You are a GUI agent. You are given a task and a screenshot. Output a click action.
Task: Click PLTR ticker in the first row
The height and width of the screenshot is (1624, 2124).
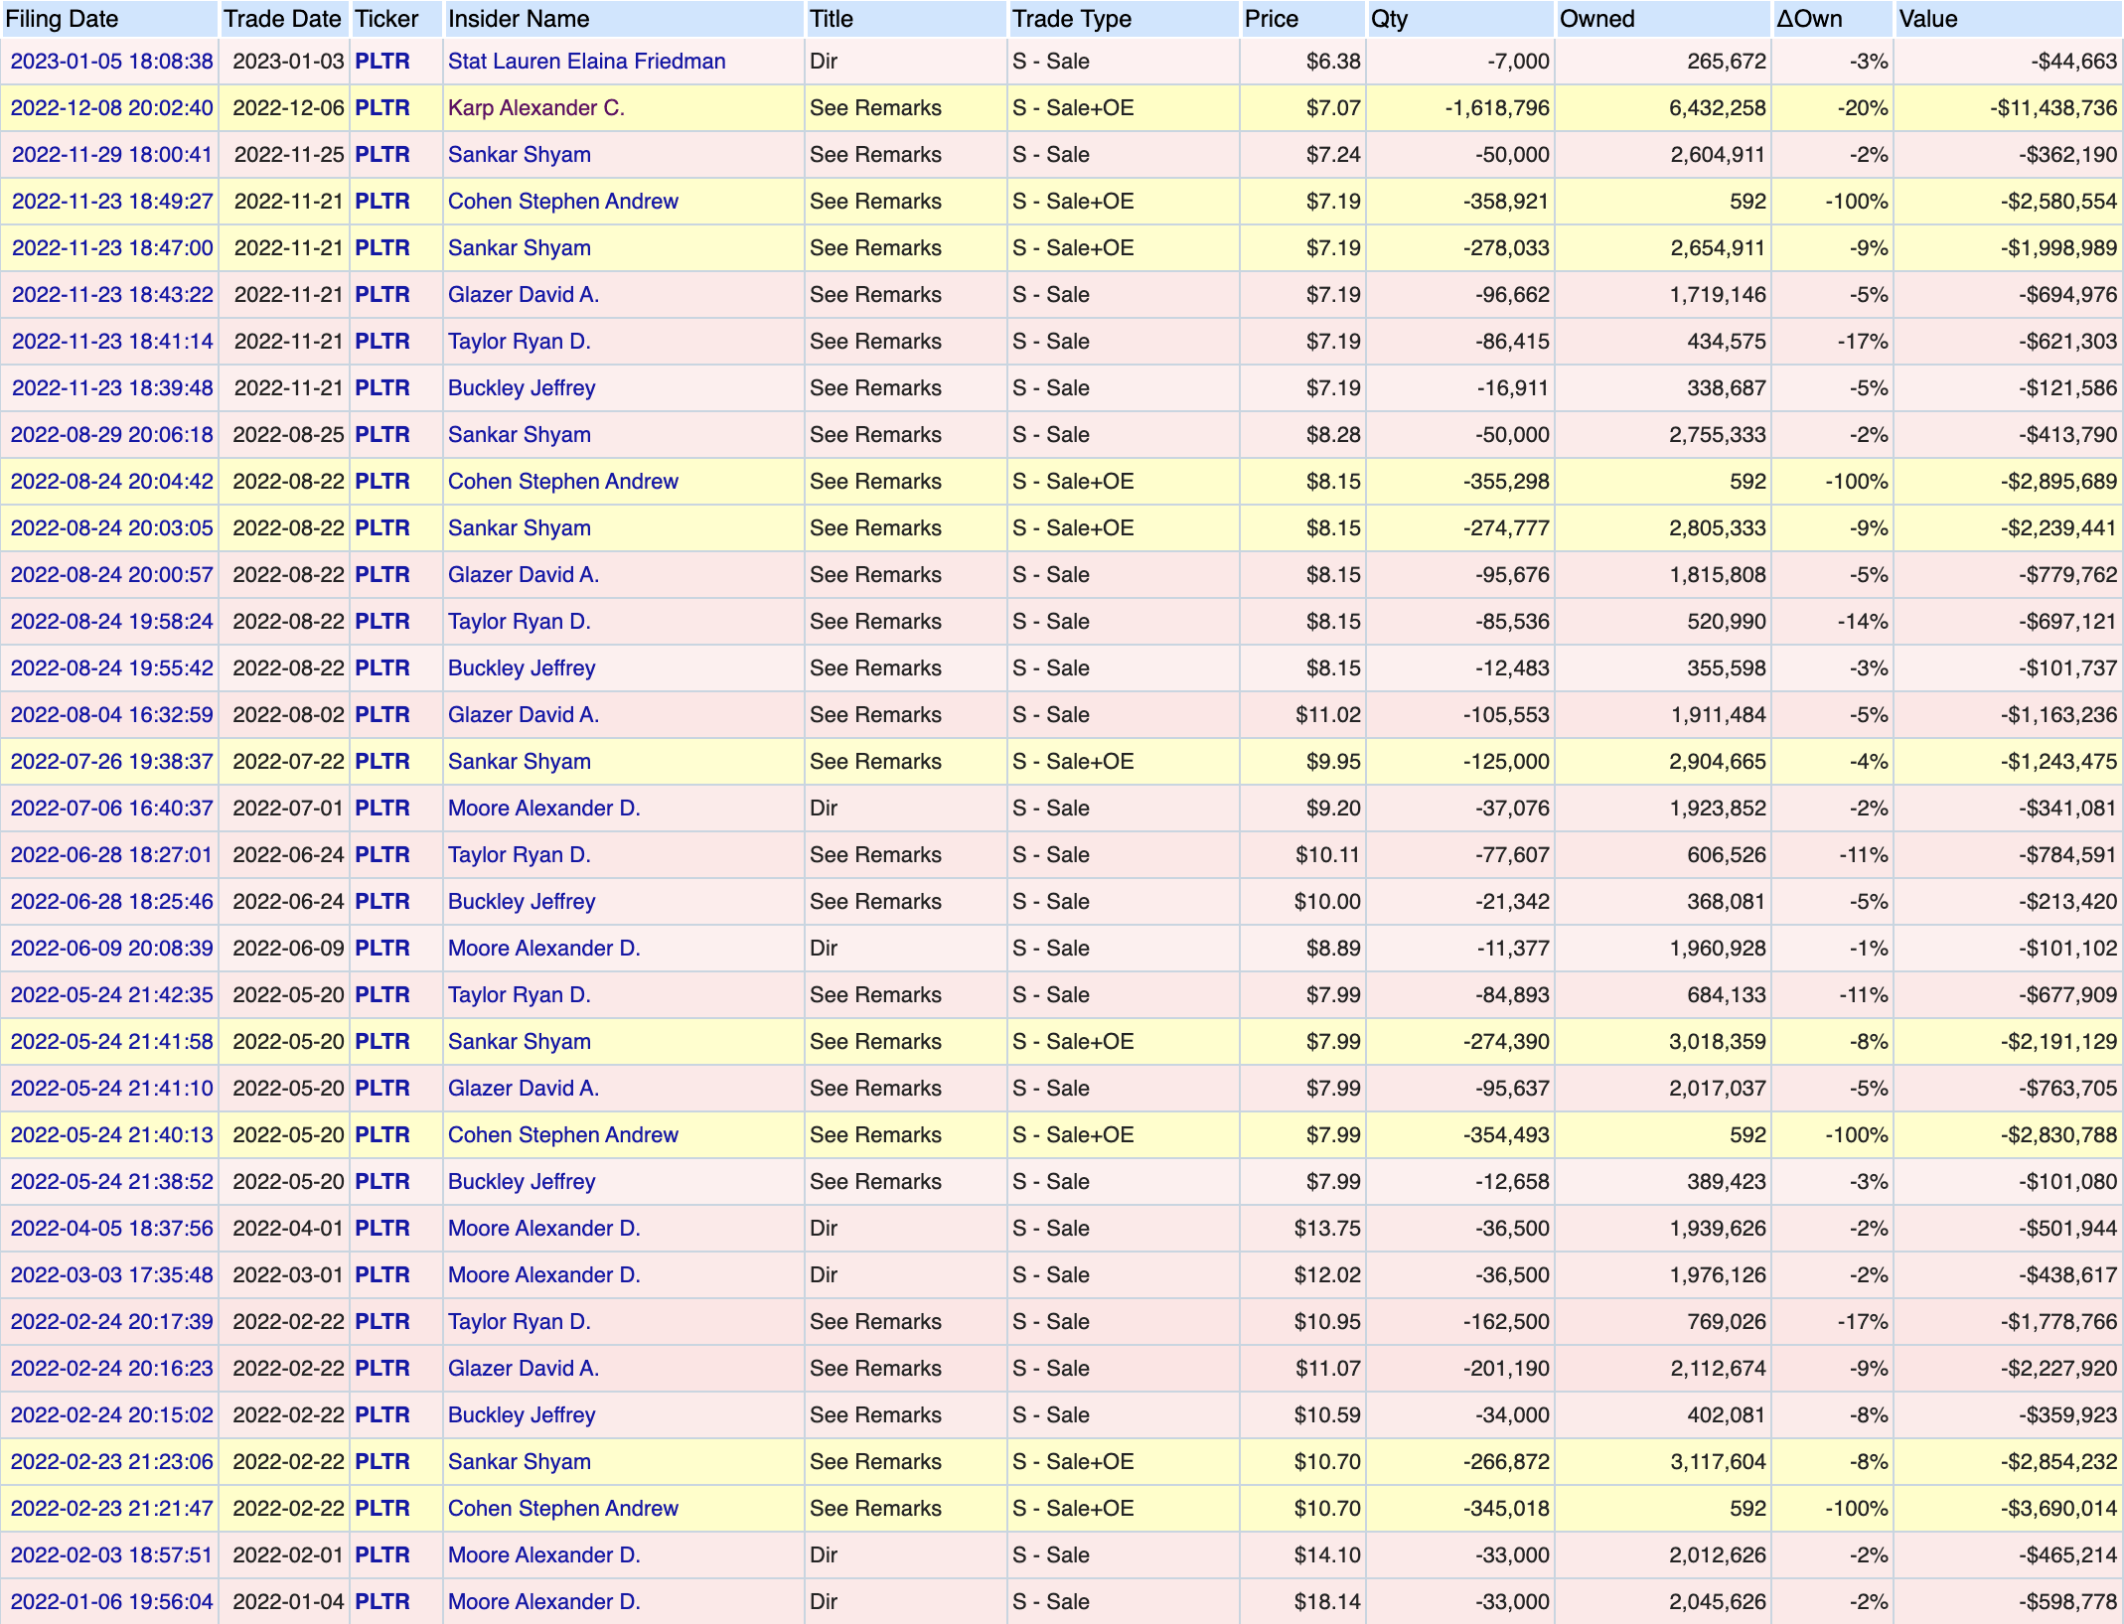pyautogui.click(x=382, y=61)
